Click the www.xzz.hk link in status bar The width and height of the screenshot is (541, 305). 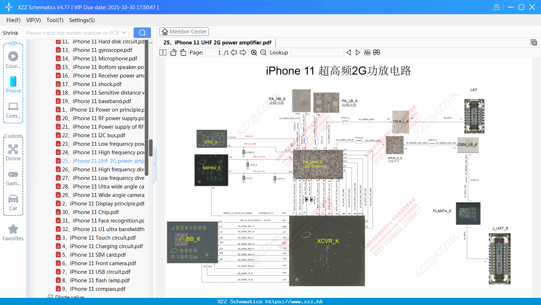(294, 301)
